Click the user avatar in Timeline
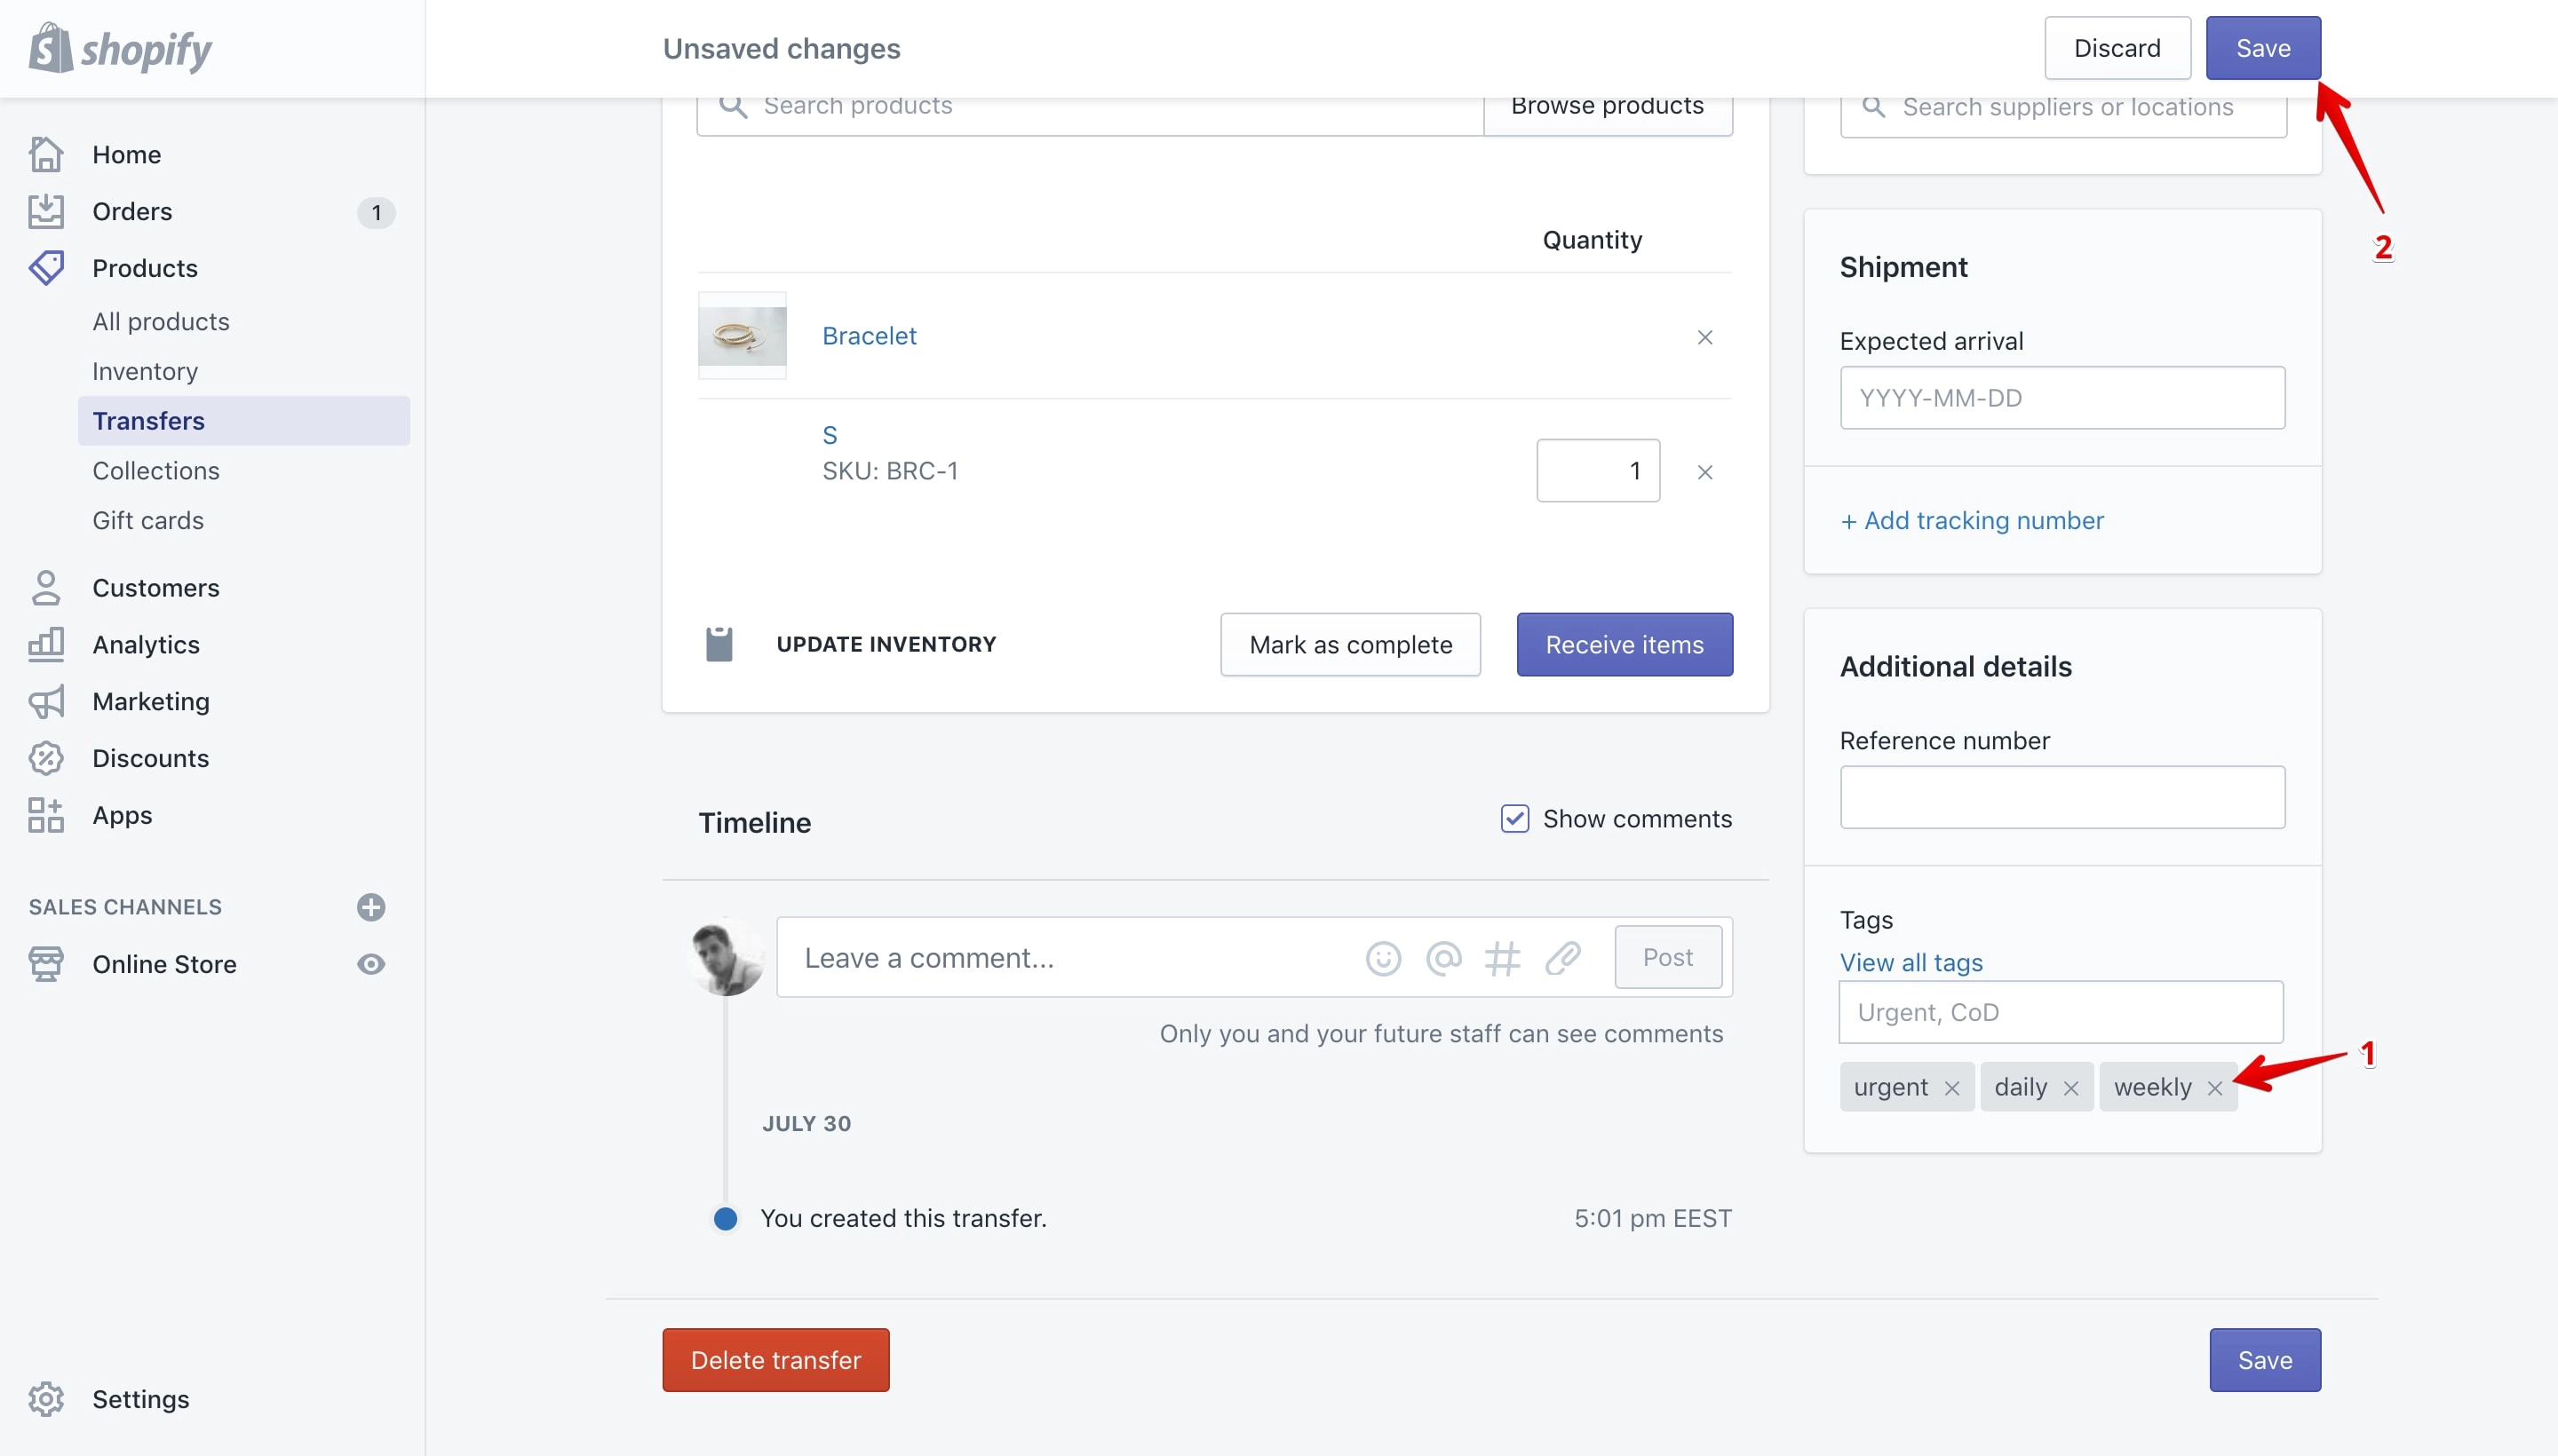The image size is (2558, 1456). [x=726, y=958]
